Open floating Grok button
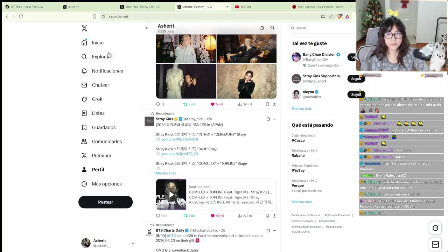This screenshot has height=252, width=448. (435, 228)
